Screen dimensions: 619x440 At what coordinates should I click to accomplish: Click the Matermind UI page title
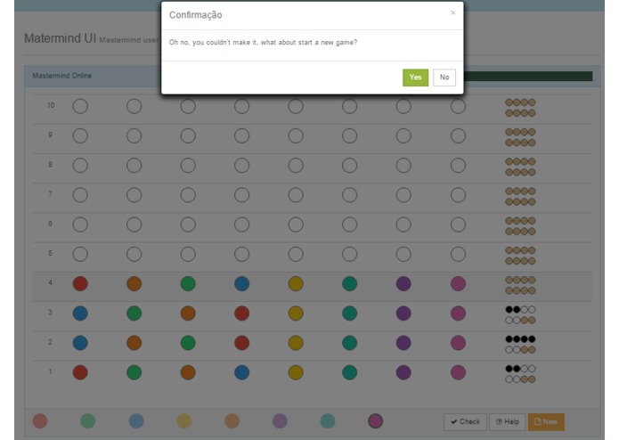click(x=60, y=38)
